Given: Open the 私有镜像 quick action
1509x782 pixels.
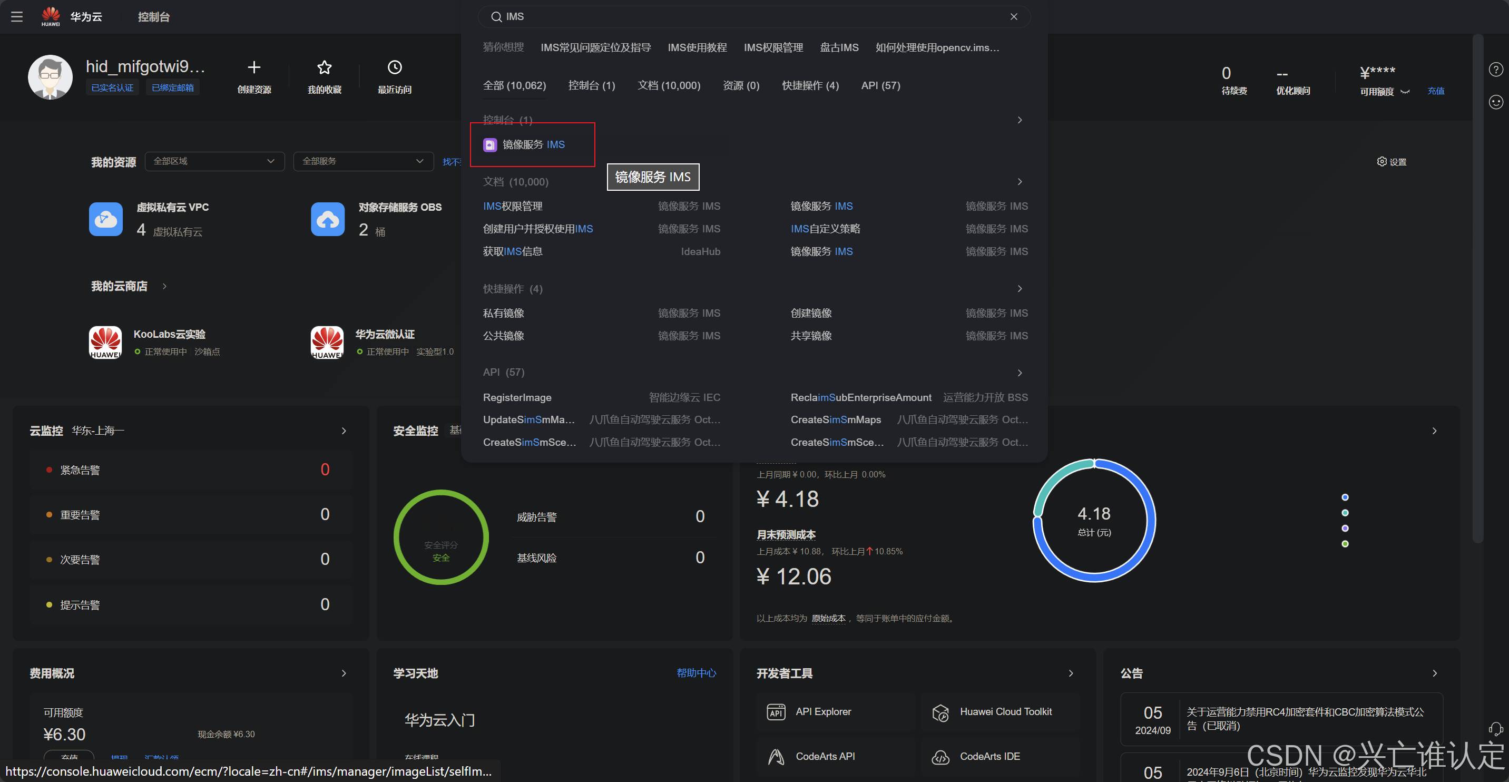Looking at the screenshot, I should pos(503,313).
